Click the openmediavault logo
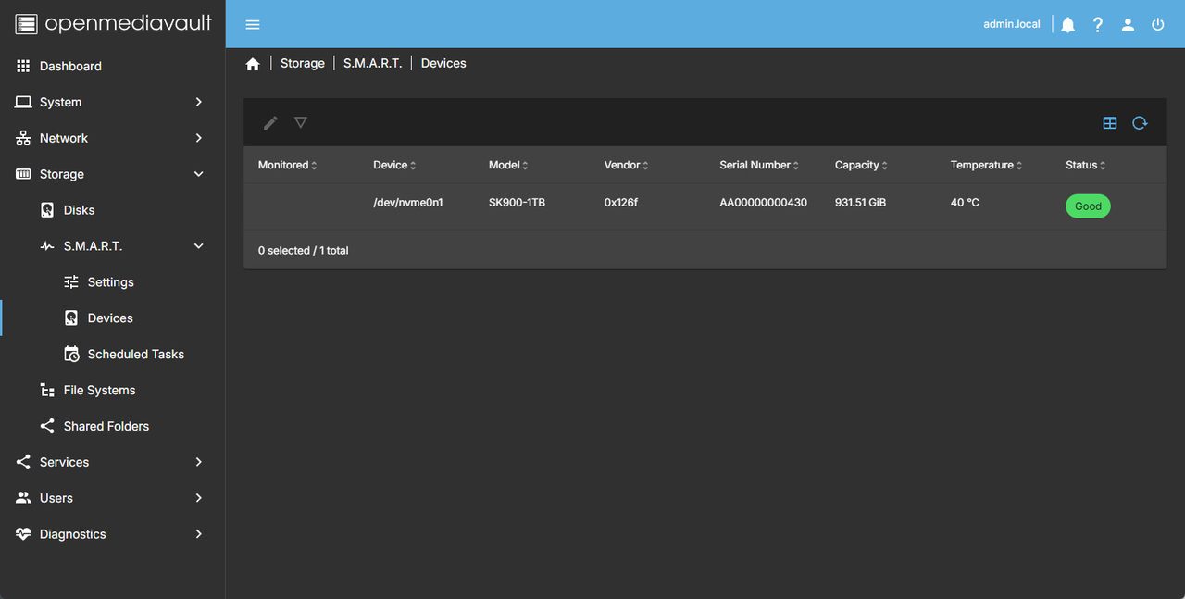Screen dimensions: 1185x599 [113, 23]
